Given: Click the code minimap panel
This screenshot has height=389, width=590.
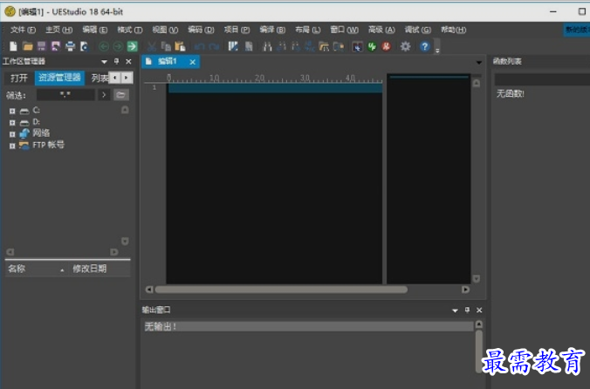Looking at the screenshot, I should click(x=429, y=179).
